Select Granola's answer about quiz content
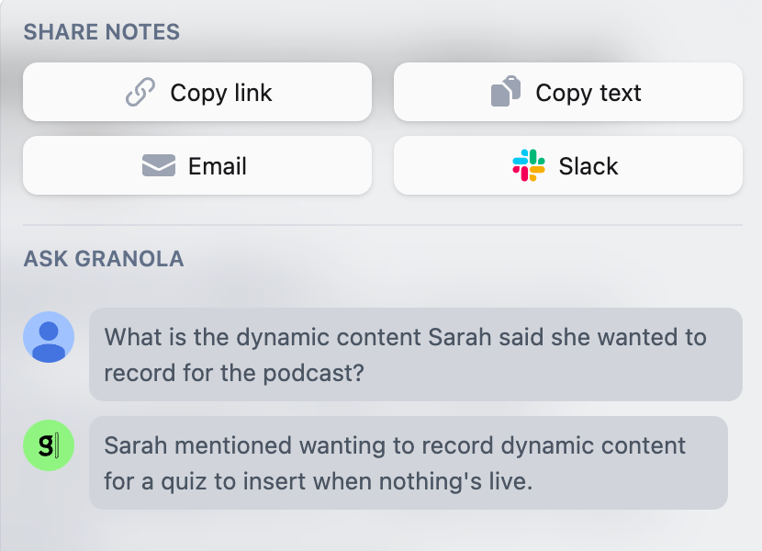 pyautogui.click(x=409, y=463)
